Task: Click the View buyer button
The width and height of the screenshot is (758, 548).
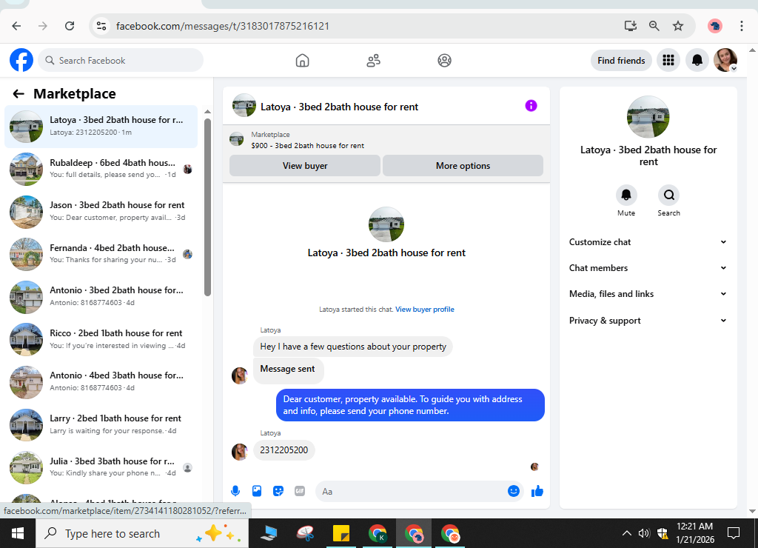Action: coord(305,166)
